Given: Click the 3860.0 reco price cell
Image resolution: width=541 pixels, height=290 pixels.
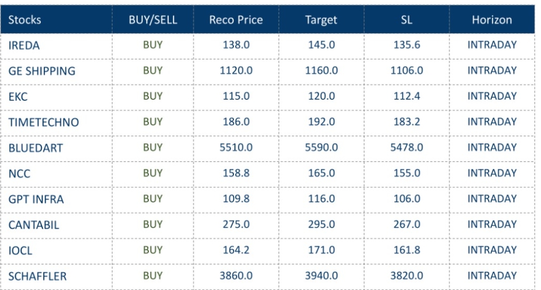Looking at the screenshot, I should tap(236, 276).
